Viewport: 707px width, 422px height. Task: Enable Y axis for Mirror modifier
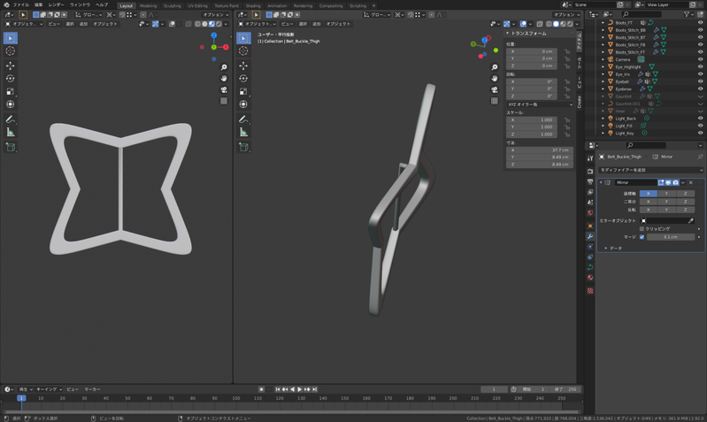(x=666, y=193)
